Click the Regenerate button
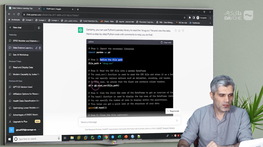Image resolution: width=263 pixels, height=147 pixels. click(173, 111)
